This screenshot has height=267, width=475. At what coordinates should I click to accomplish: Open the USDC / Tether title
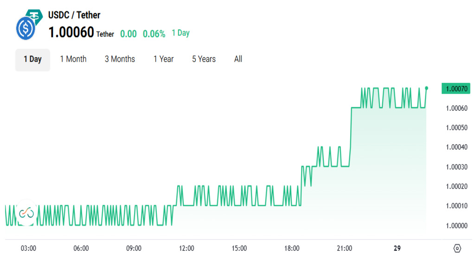(74, 15)
